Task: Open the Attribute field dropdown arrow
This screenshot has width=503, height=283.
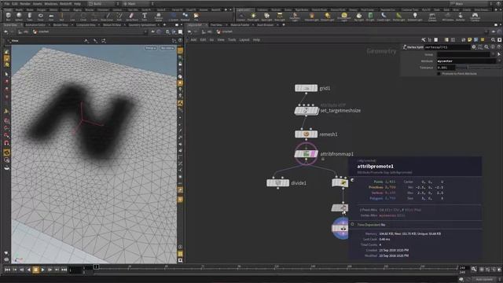Action: click(x=499, y=61)
